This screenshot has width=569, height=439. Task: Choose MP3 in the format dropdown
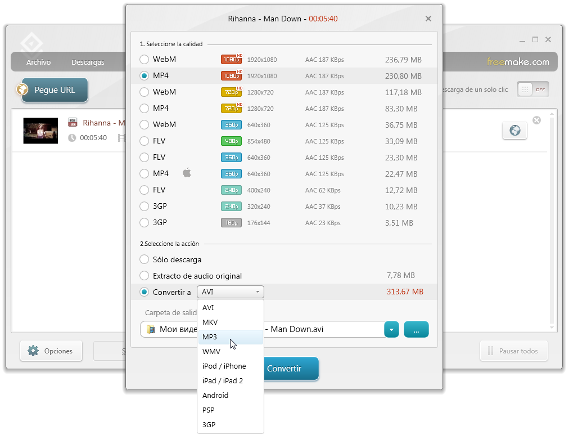pyautogui.click(x=231, y=337)
